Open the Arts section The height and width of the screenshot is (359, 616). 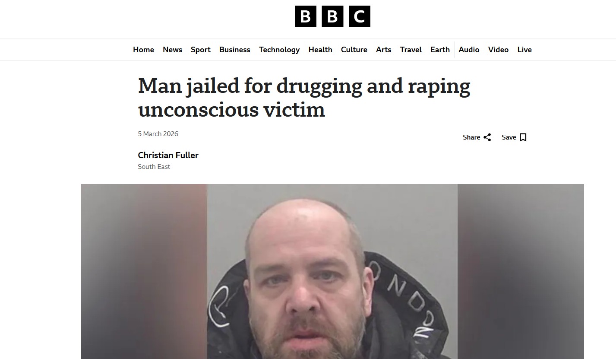click(383, 50)
